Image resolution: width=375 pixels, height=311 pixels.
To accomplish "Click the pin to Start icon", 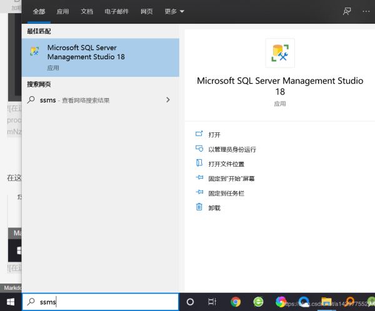I will point(199,177).
